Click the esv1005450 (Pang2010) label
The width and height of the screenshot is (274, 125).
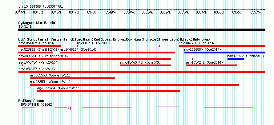38,62
